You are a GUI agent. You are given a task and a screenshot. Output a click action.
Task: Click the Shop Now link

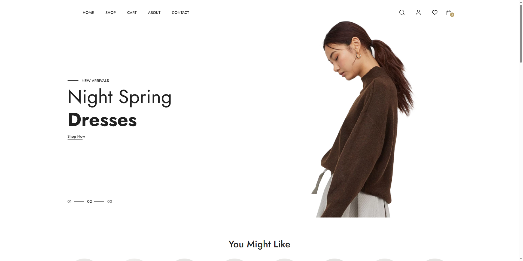pyautogui.click(x=76, y=137)
